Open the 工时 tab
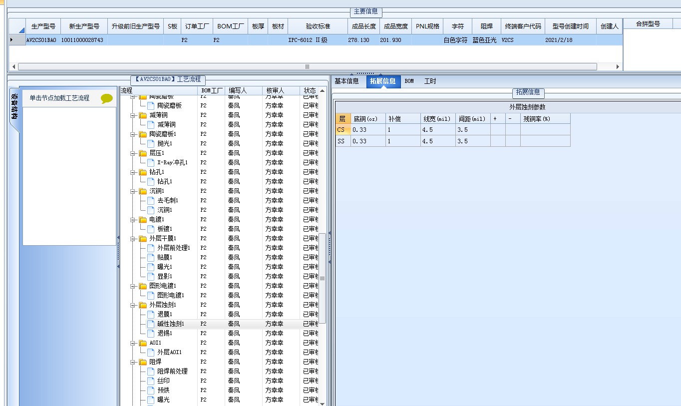681x406 pixels. [x=430, y=81]
